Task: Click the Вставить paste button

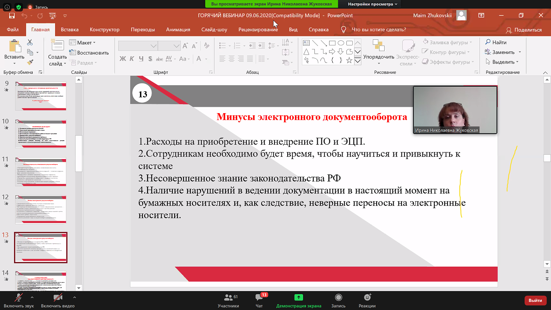Action: tap(14, 51)
